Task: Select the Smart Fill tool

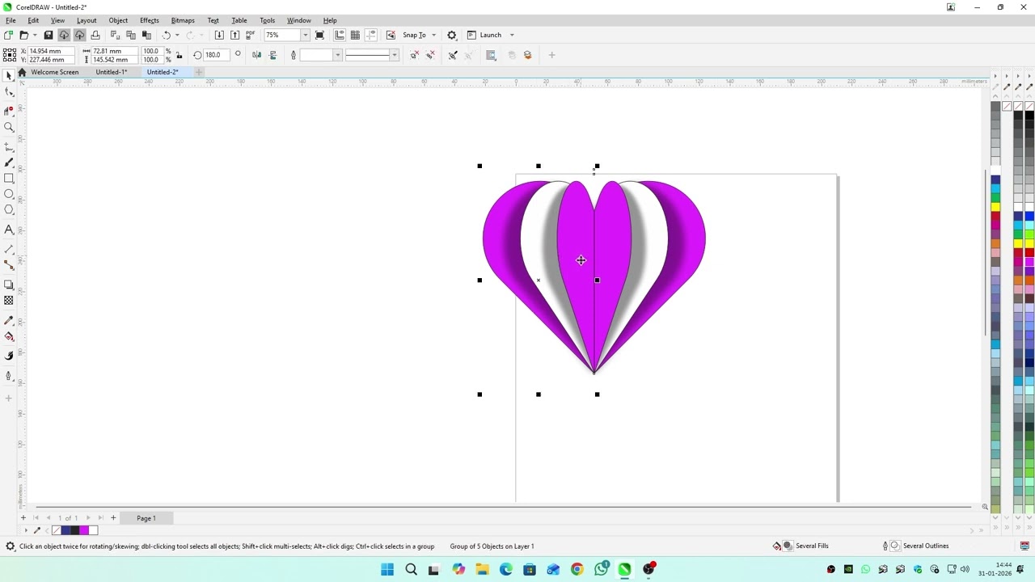Action: point(9,356)
